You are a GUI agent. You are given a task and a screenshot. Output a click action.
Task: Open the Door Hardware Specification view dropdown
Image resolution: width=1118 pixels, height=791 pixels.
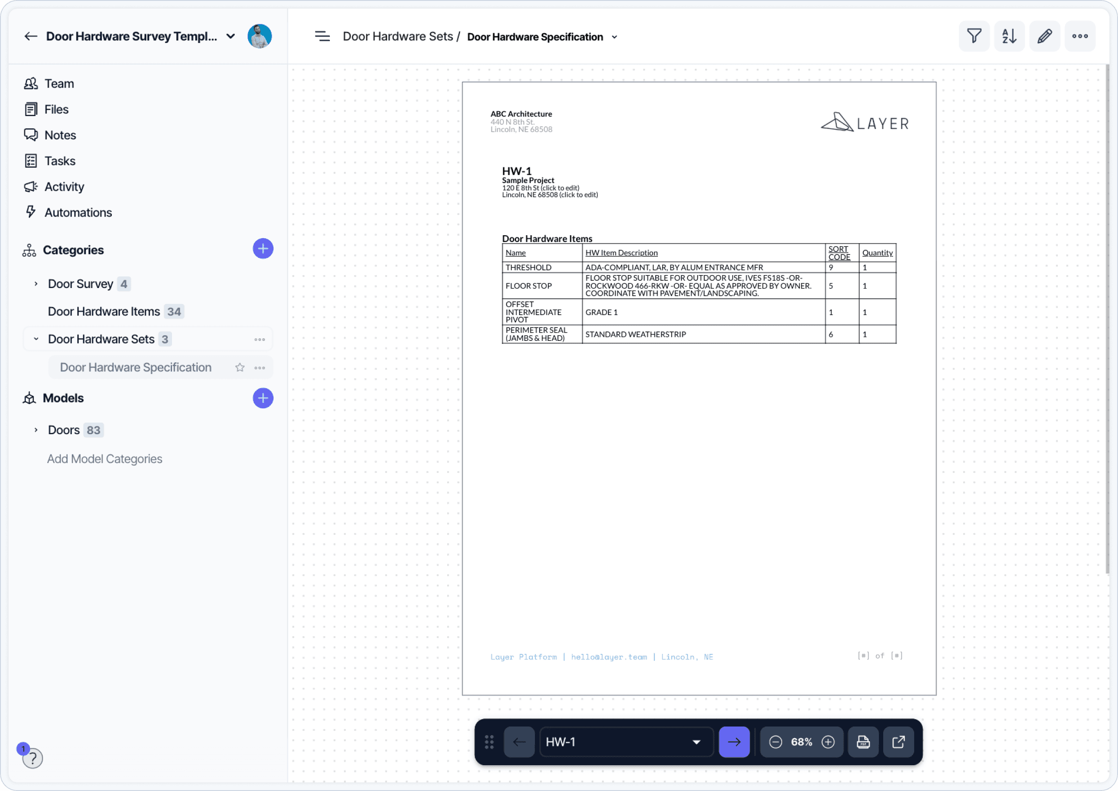[614, 37]
